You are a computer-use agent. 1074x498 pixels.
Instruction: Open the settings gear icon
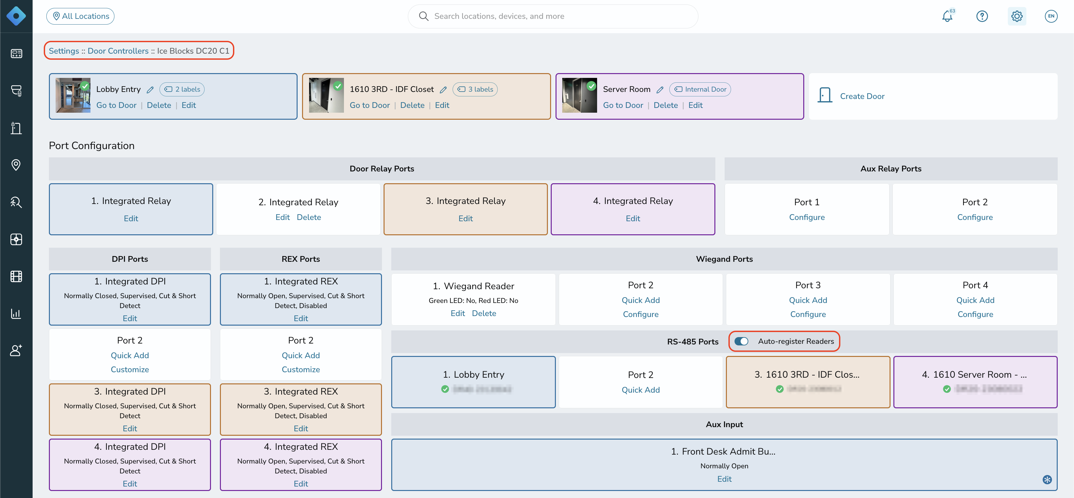coord(1016,16)
